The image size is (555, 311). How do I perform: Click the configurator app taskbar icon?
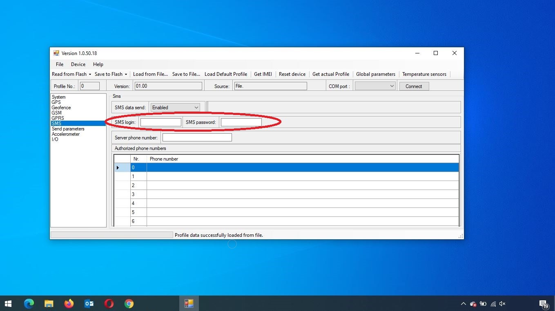(189, 304)
